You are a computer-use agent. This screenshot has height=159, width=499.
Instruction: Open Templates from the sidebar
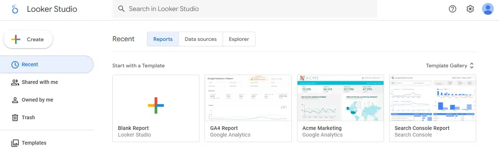47,143
